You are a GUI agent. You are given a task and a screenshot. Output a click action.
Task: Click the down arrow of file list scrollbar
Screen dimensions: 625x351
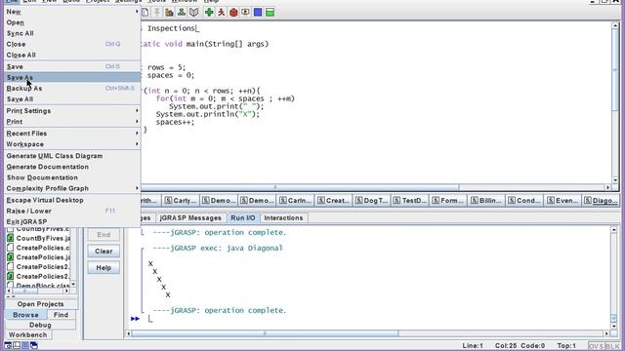(x=73, y=285)
